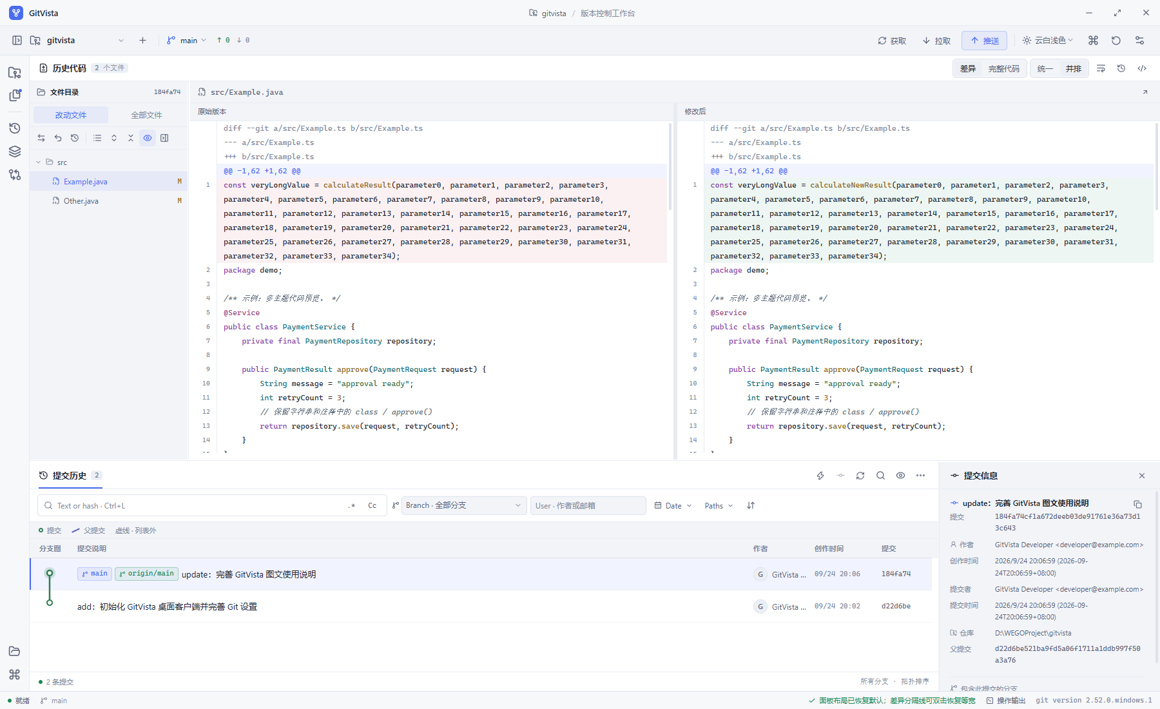Open the settings sliders icon in top toolbar
1160x709 pixels.
[x=1139, y=40]
